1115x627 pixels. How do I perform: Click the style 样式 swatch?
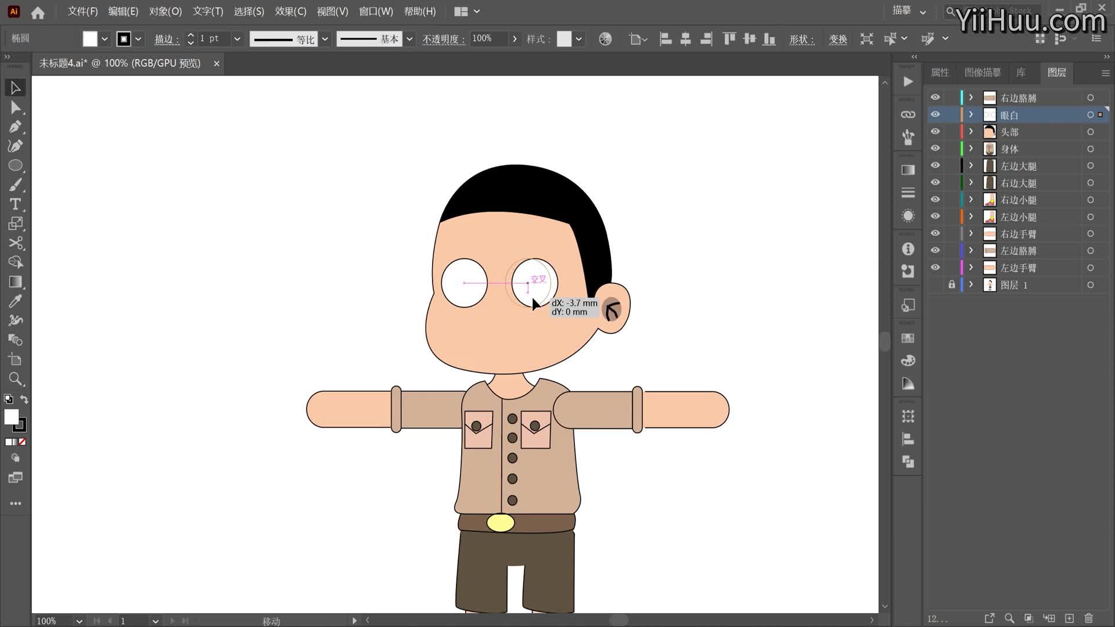point(564,39)
